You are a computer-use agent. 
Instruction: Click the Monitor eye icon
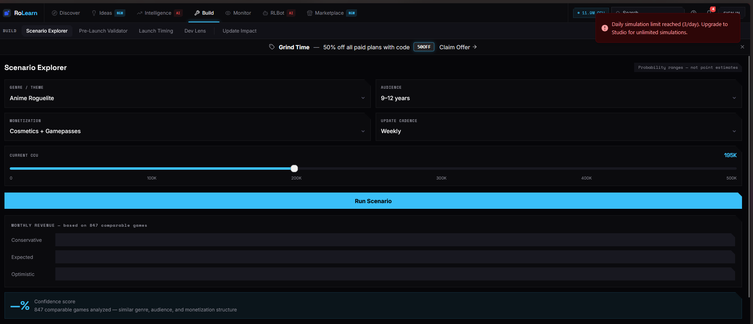pos(228,13)
